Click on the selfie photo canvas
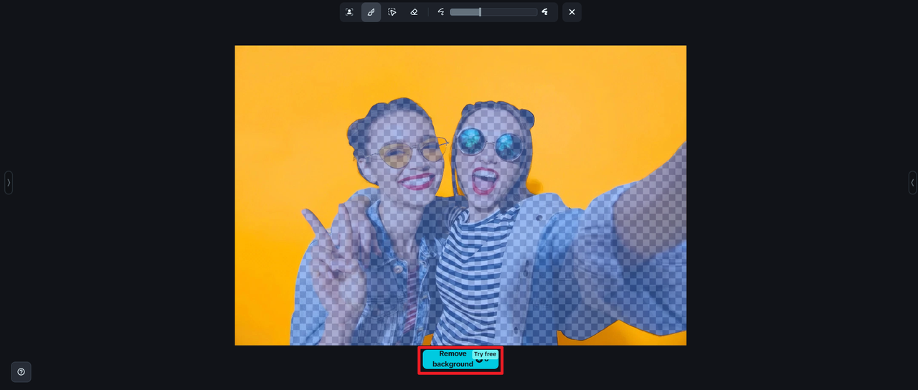 [x=460, y=195]
